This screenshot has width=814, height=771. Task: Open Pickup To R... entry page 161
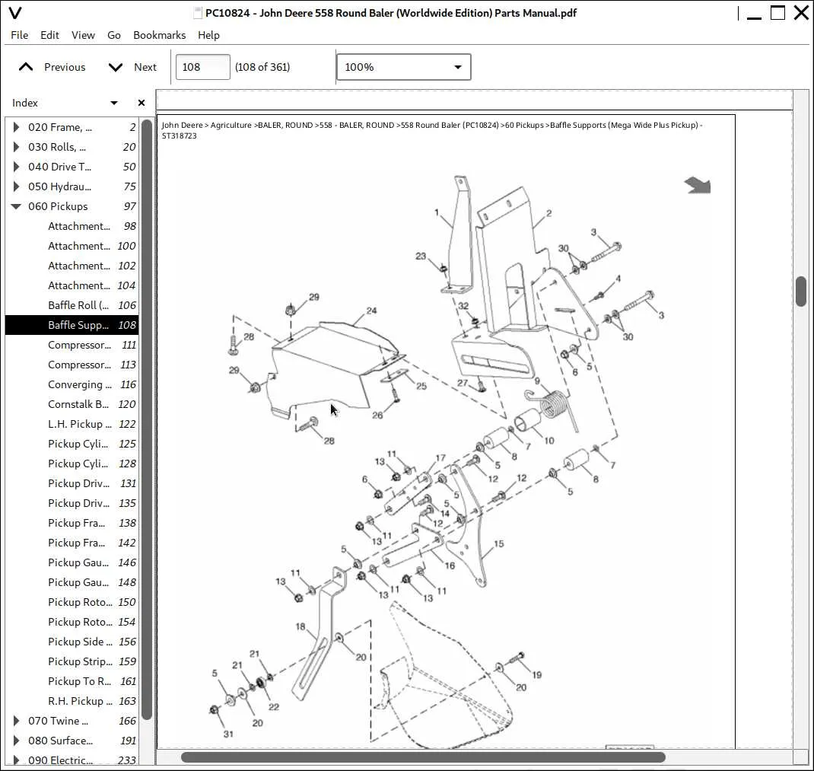pyautogui.click(x=72, y=680)
